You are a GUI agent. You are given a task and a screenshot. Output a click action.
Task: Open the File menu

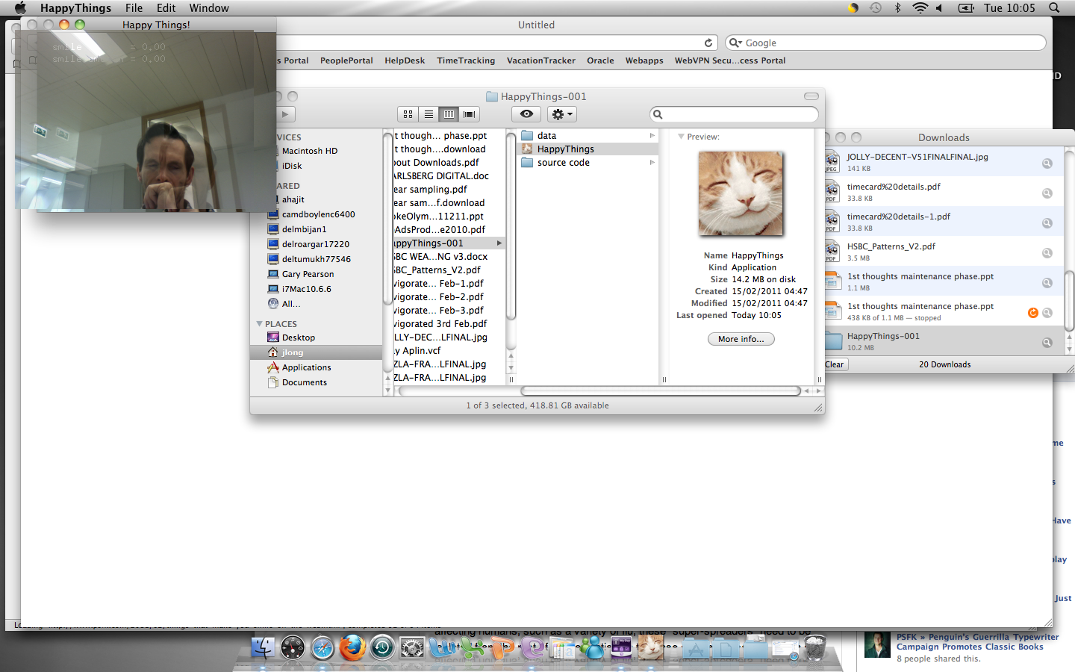pyautogui.click(x=134, y=8)
